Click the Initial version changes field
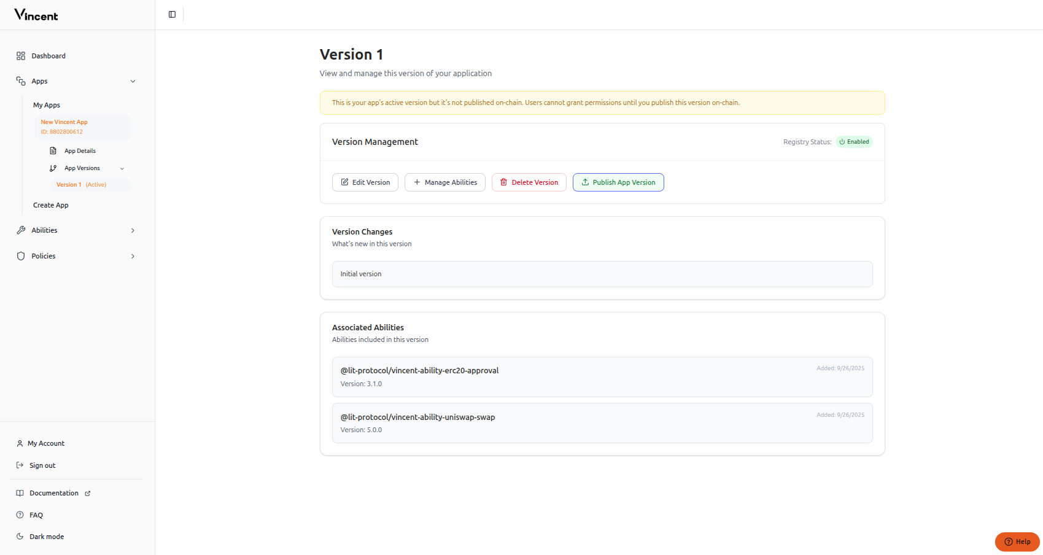Viewport: 1043px width, 555px height. click(602, 274)
